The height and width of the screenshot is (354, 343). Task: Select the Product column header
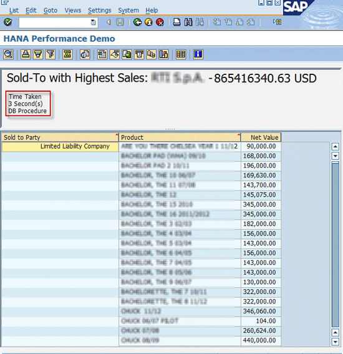[180, 137]
